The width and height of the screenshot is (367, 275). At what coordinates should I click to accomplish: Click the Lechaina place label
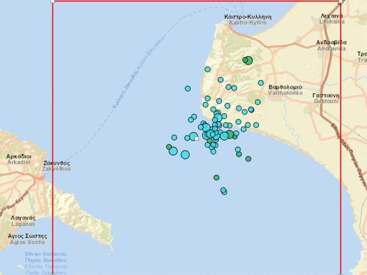click(x=332, y=18)
